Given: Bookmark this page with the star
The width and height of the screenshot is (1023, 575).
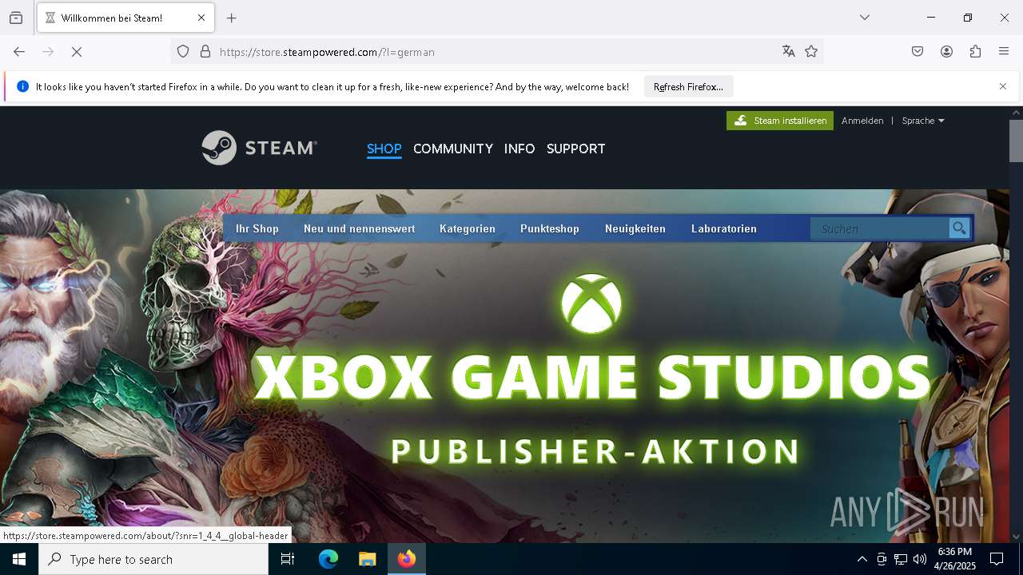Looking at the screenshot, I should [811, 52].
